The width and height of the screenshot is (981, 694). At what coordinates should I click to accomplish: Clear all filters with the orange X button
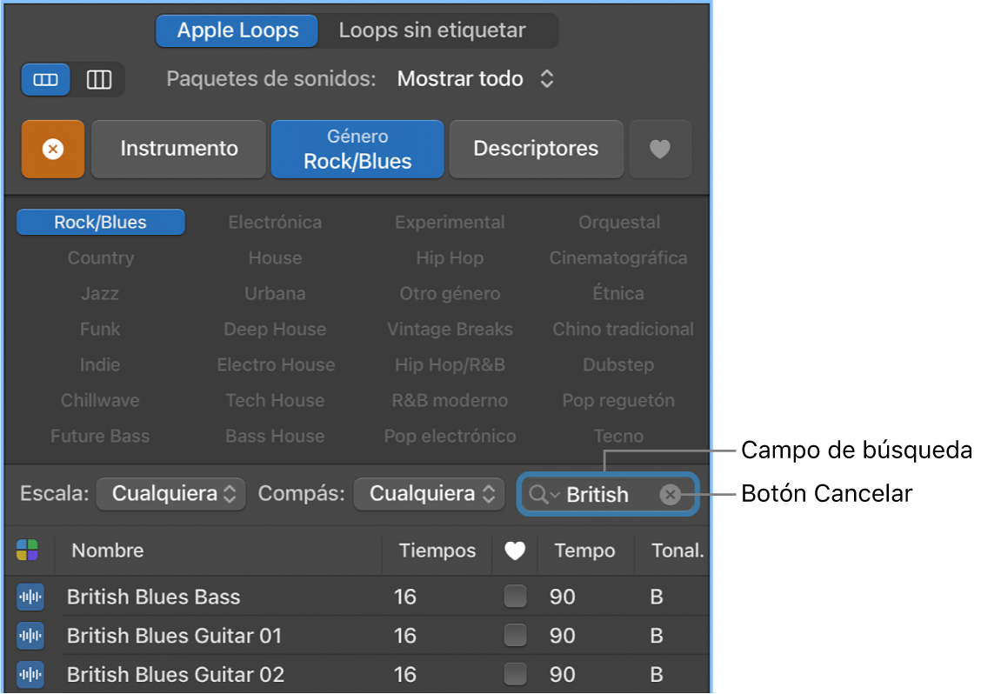[x=52, y=149]
